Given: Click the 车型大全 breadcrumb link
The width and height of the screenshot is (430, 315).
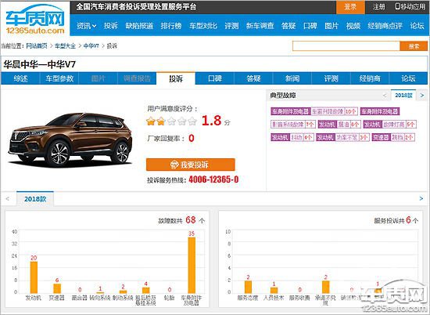Looking at the screenshot, I should 65,46.
